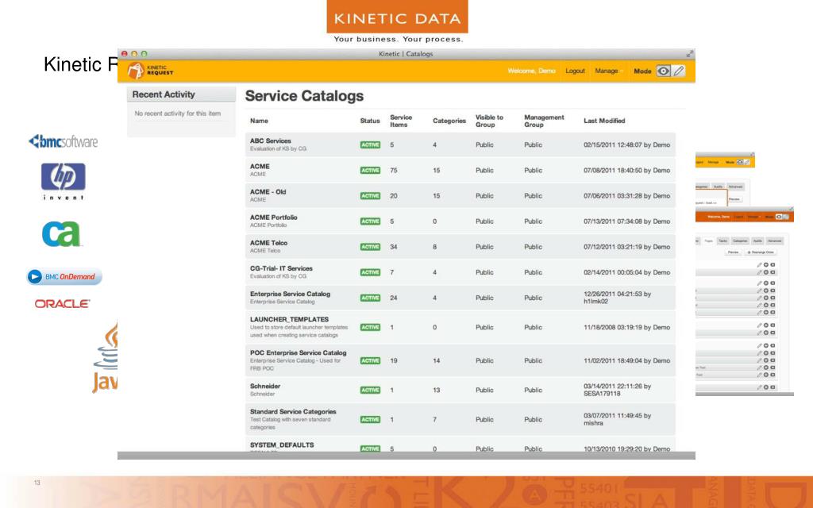The width and height of the screenshot is (813, 508).
Task: Click the Service Catalogs heading
Action: point(304,96)
